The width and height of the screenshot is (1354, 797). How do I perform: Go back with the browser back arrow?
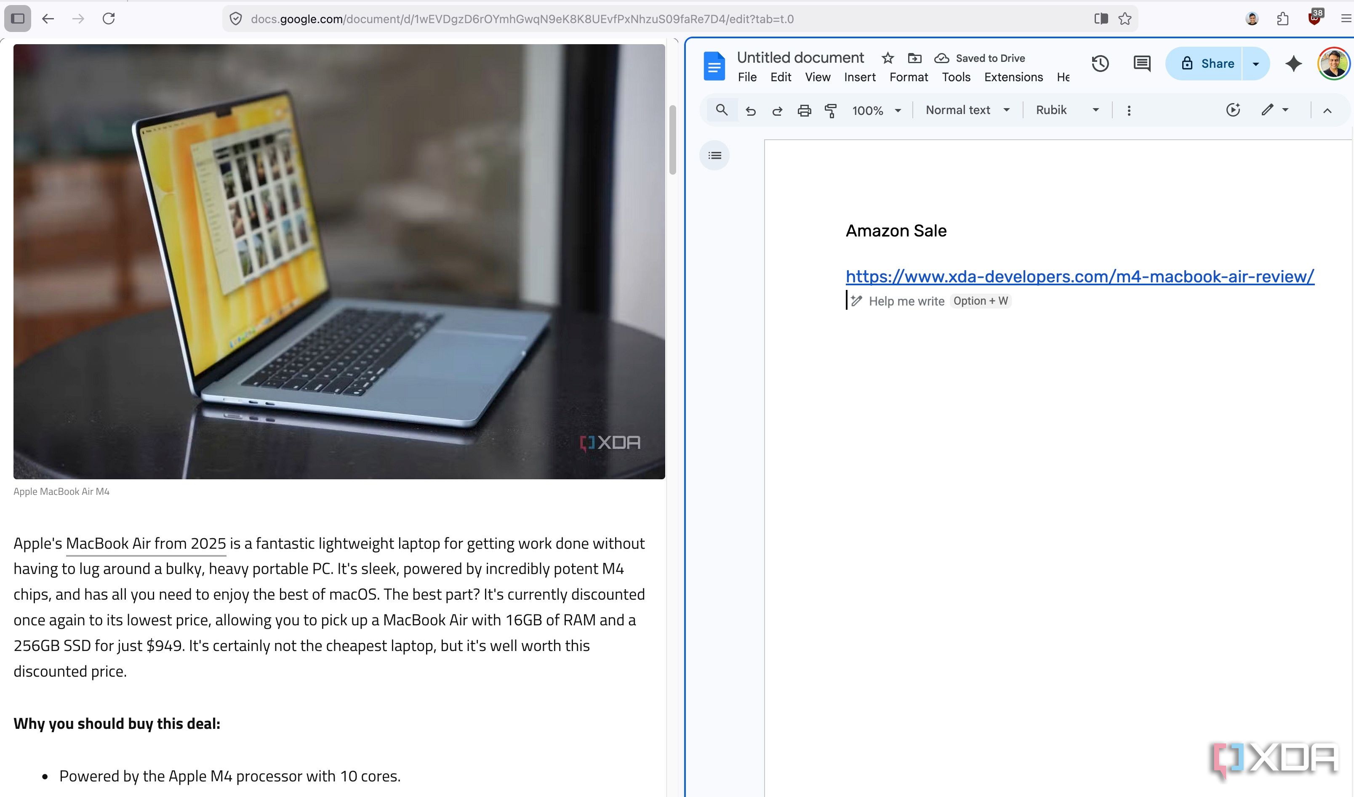tap(48, 19)
